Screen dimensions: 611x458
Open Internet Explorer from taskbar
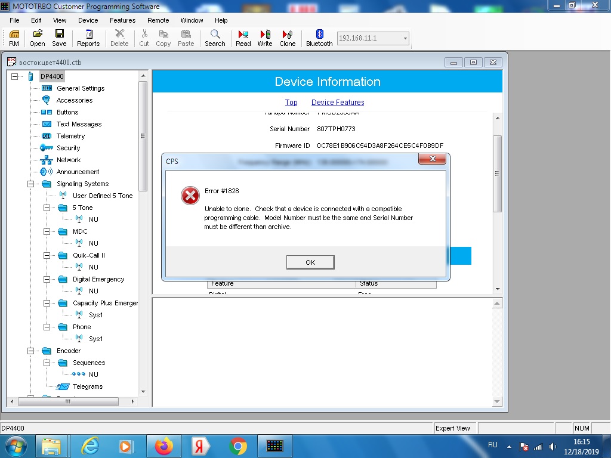(x=90, y=446)
